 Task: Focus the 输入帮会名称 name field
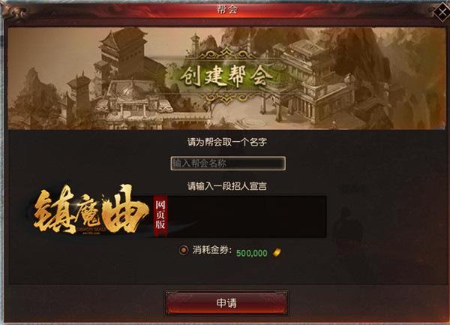pos(228,164)
